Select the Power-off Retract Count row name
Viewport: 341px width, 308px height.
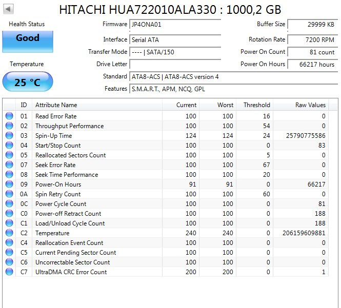68,214
